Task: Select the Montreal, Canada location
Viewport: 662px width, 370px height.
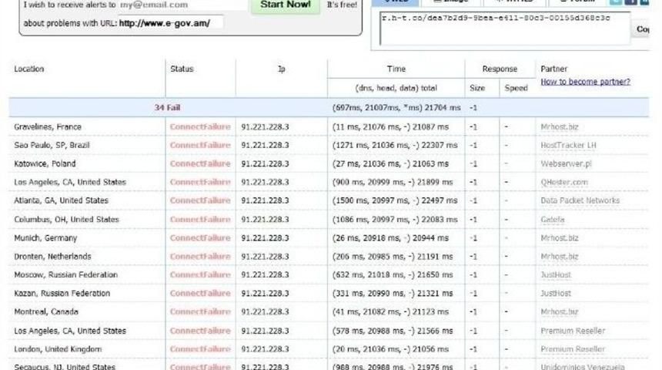Action: (x=46, y=312)
